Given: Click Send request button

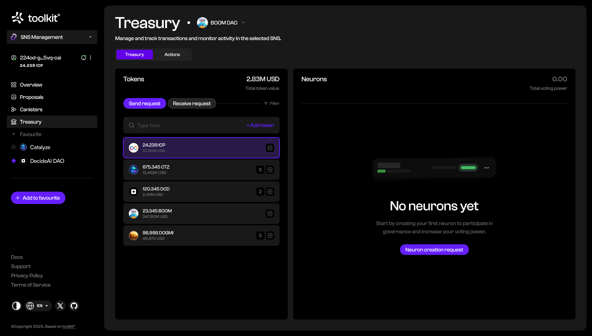Looking at the screenshot, I should tap(145, 104).
